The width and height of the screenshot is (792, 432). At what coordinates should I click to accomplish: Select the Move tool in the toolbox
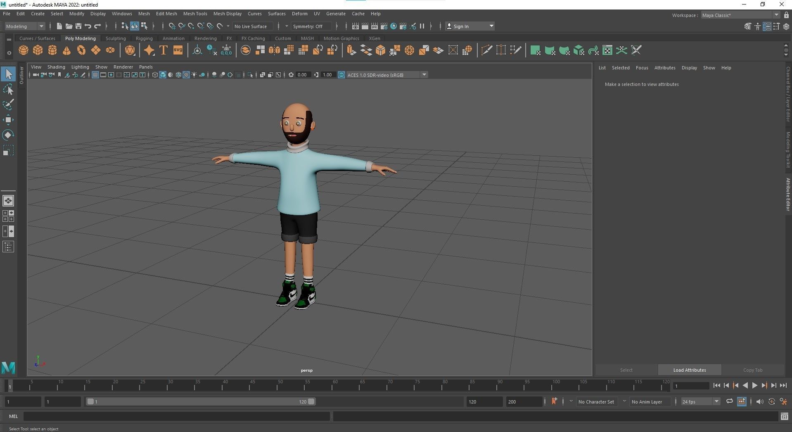pyautogui.click(x=8, y=119)
